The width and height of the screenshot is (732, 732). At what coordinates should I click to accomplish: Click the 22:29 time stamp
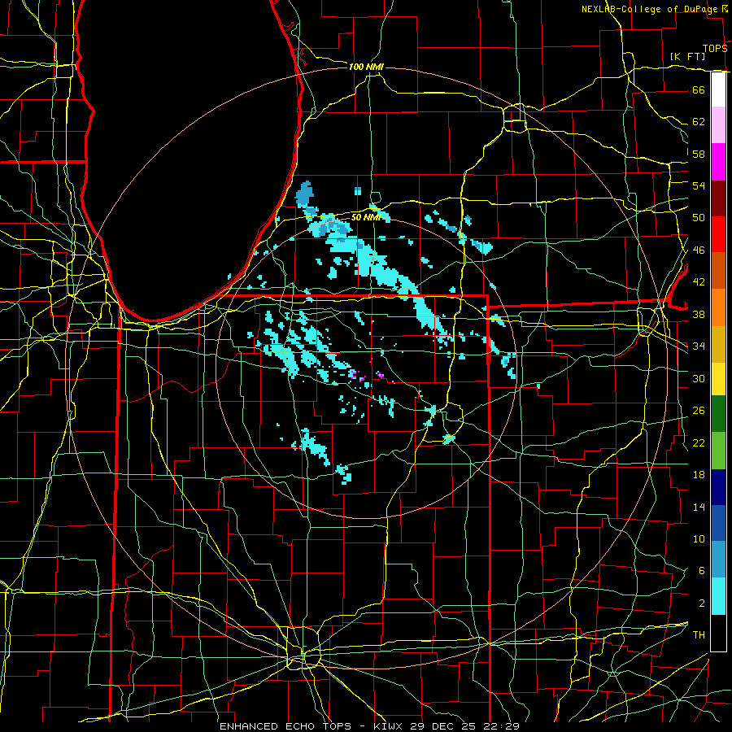coord(499,726)
